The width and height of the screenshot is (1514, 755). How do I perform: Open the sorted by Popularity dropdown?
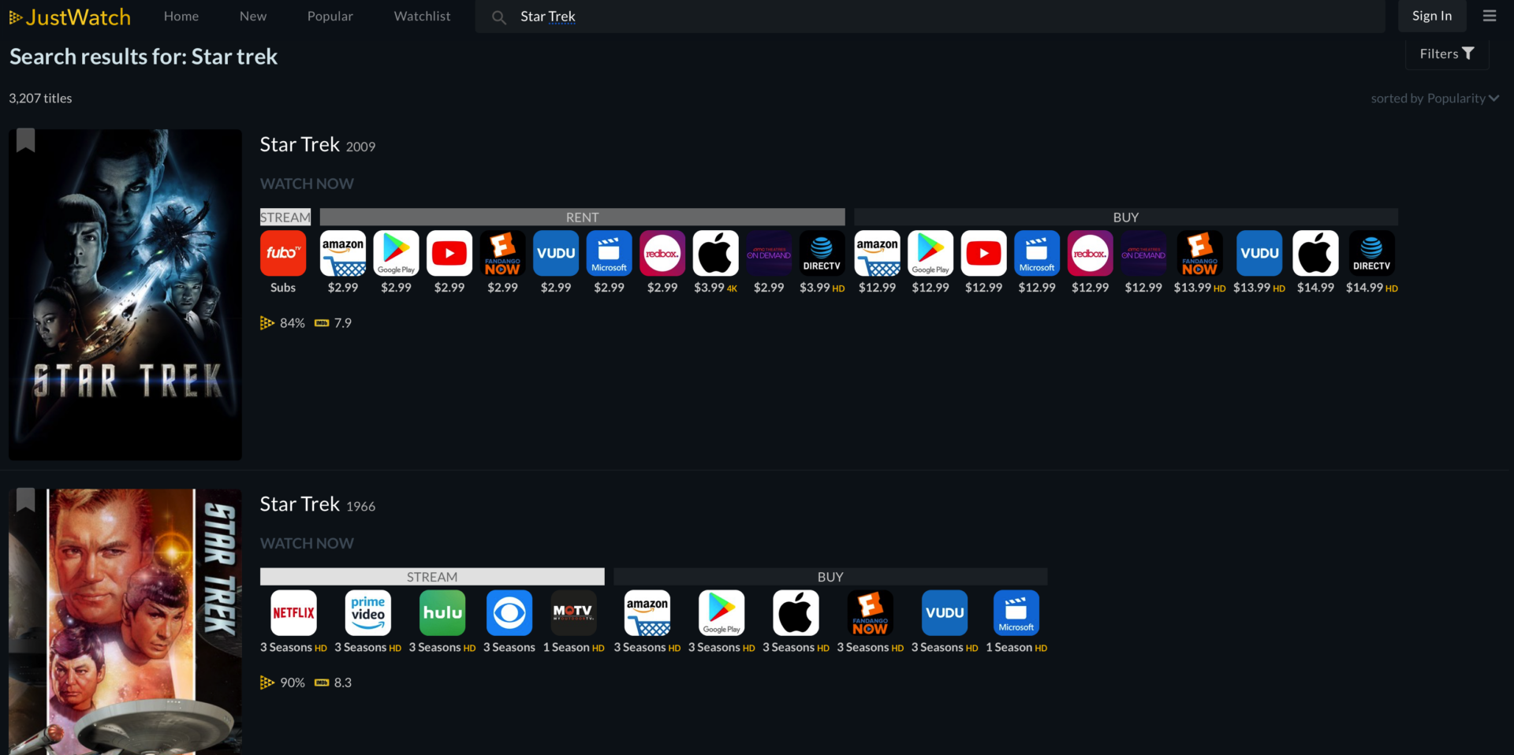1434,99
